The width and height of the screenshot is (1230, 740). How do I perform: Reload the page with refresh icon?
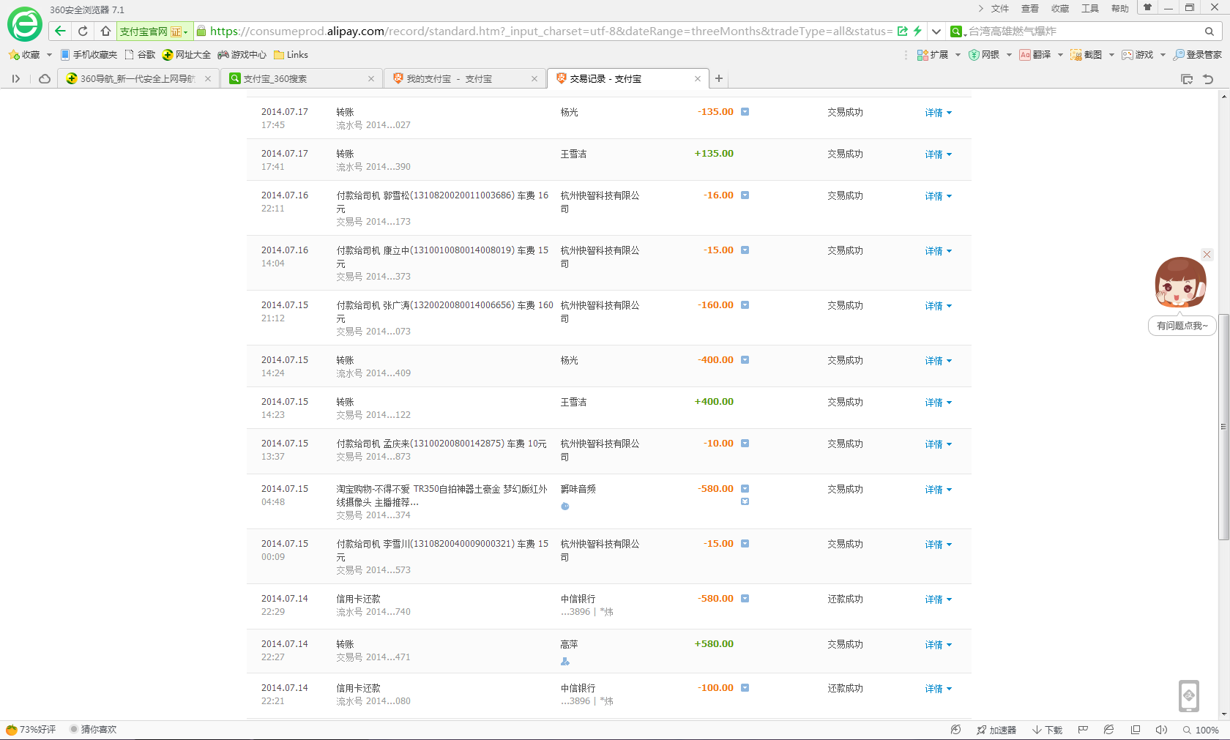(83, 31)
